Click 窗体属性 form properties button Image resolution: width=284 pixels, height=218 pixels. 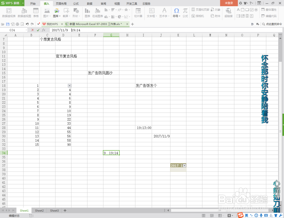point(269,10)
